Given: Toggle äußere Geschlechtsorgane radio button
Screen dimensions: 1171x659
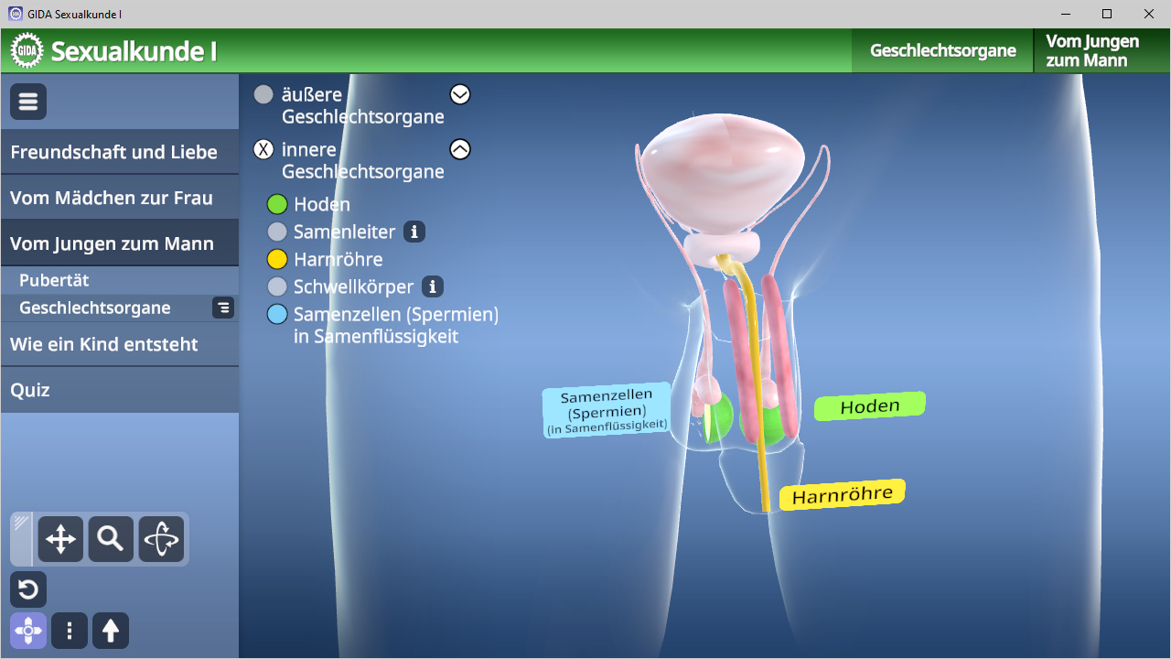Looking at the screenshot, I should tap(263, 94).
